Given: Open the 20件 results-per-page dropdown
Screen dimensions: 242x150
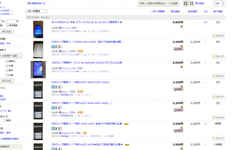Looking at the screenshot, I should click(219, 3).
